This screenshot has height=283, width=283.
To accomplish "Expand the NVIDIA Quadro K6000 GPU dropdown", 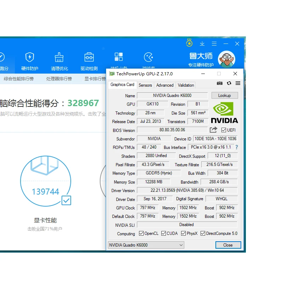I will click(146, 245).
